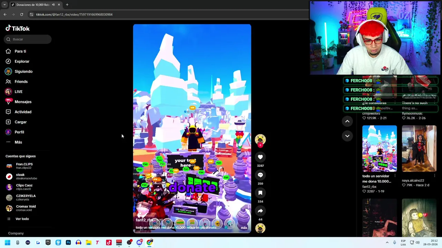Reload the TikTok page
442x248 pixels.
21,14
